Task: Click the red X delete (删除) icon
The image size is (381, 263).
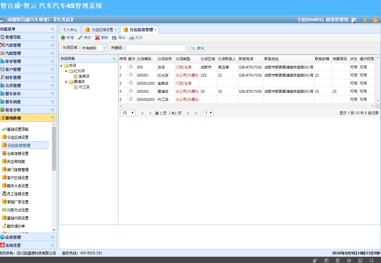Action: pos(97,38)
